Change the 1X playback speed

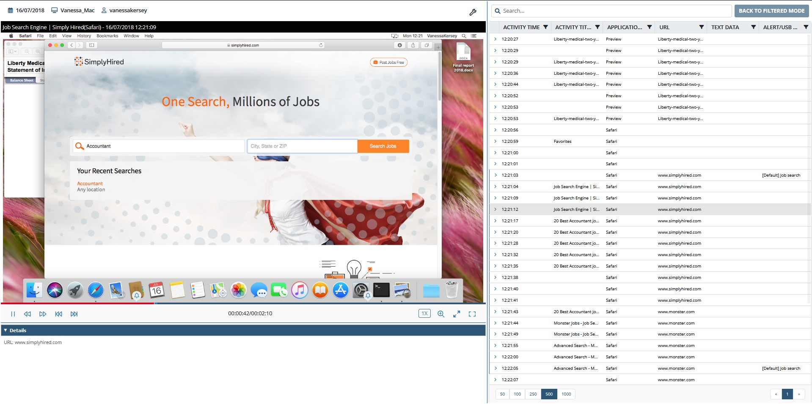point(424,314)
